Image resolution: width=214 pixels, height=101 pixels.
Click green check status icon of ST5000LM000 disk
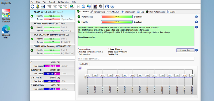(x=32, y=28)
